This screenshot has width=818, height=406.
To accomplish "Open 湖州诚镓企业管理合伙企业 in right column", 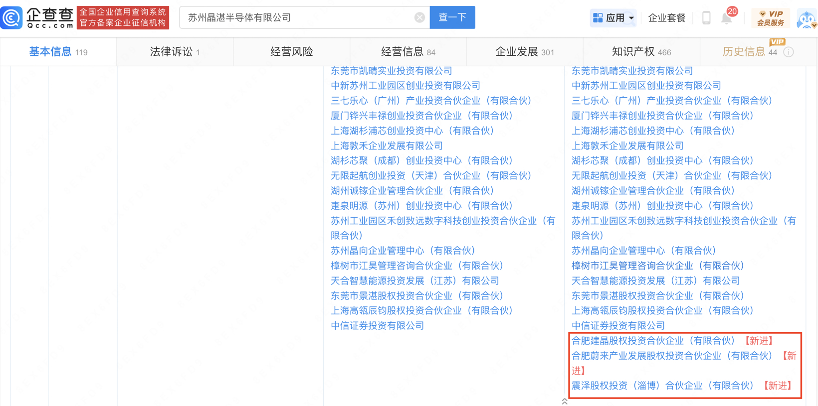I will [653, 190].
